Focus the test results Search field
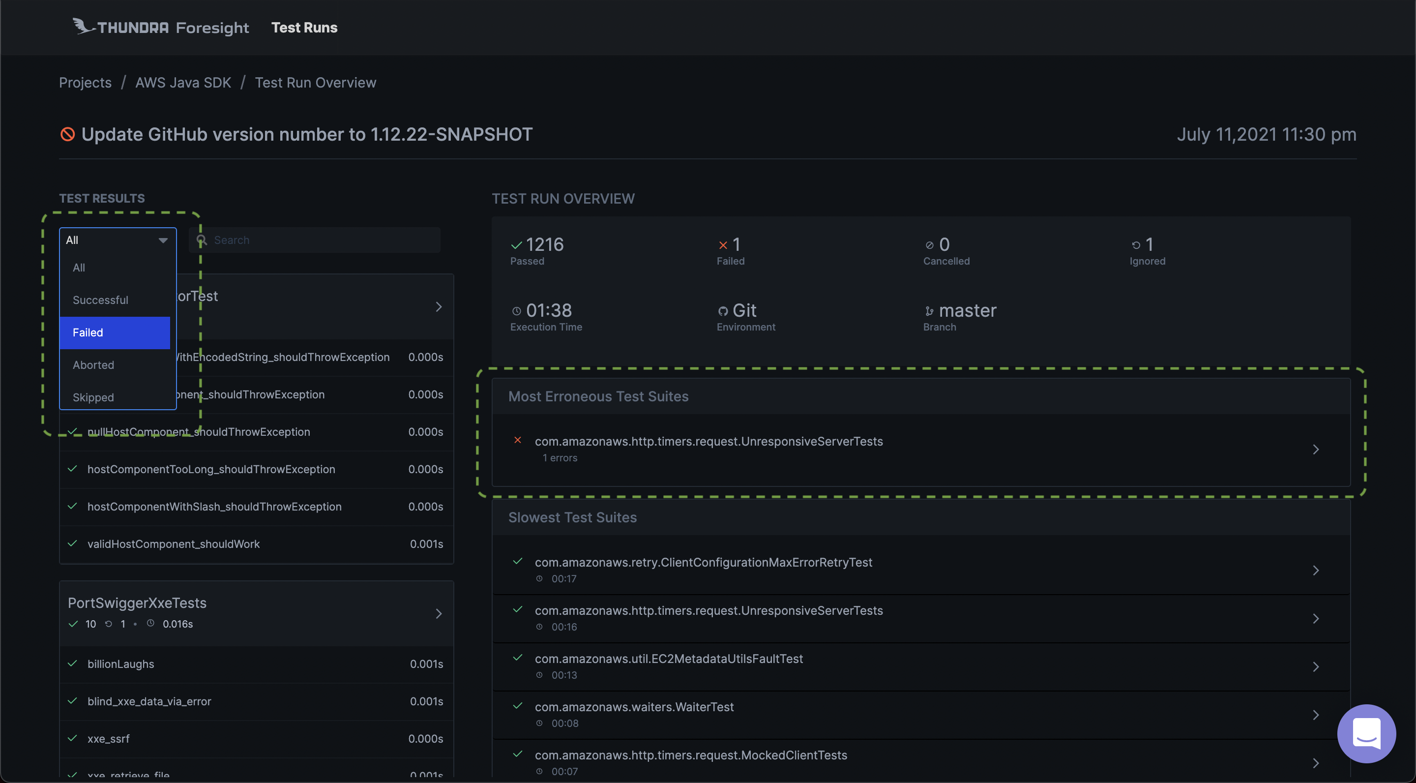The width and height of the screenshot is (1416, 783). 315,241
